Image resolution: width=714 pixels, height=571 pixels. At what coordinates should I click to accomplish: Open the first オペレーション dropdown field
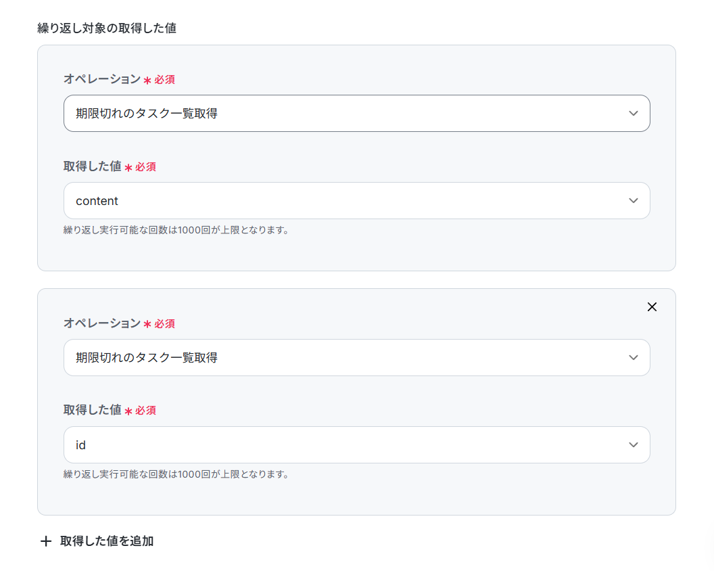tap(356, 114)
